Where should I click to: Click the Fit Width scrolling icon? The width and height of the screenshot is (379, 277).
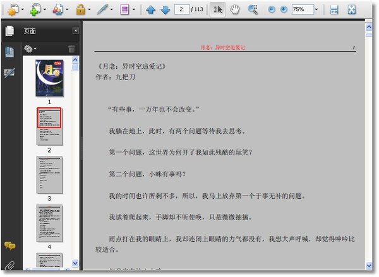click(x=334, y=10)
